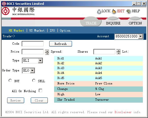This screenshot has width=148, height=118.
Task: Minimize the BOCI Securities window
Action: (134, 4)
